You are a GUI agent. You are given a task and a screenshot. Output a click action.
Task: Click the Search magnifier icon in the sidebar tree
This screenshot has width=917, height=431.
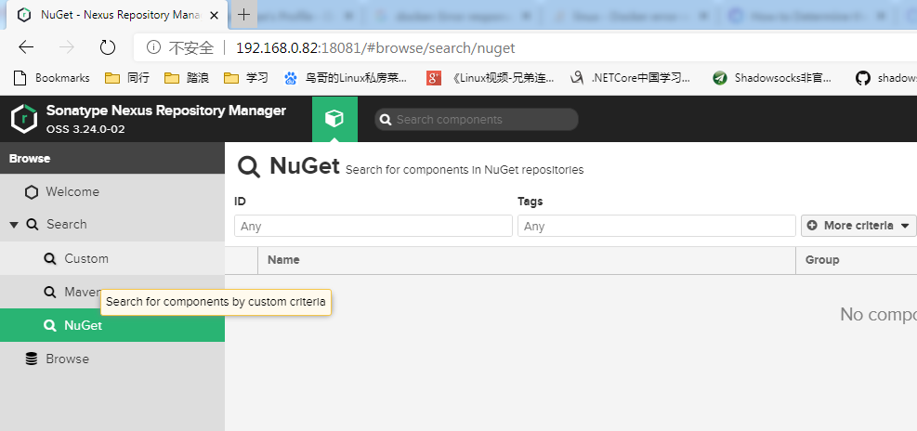click(x=33, y=225)
